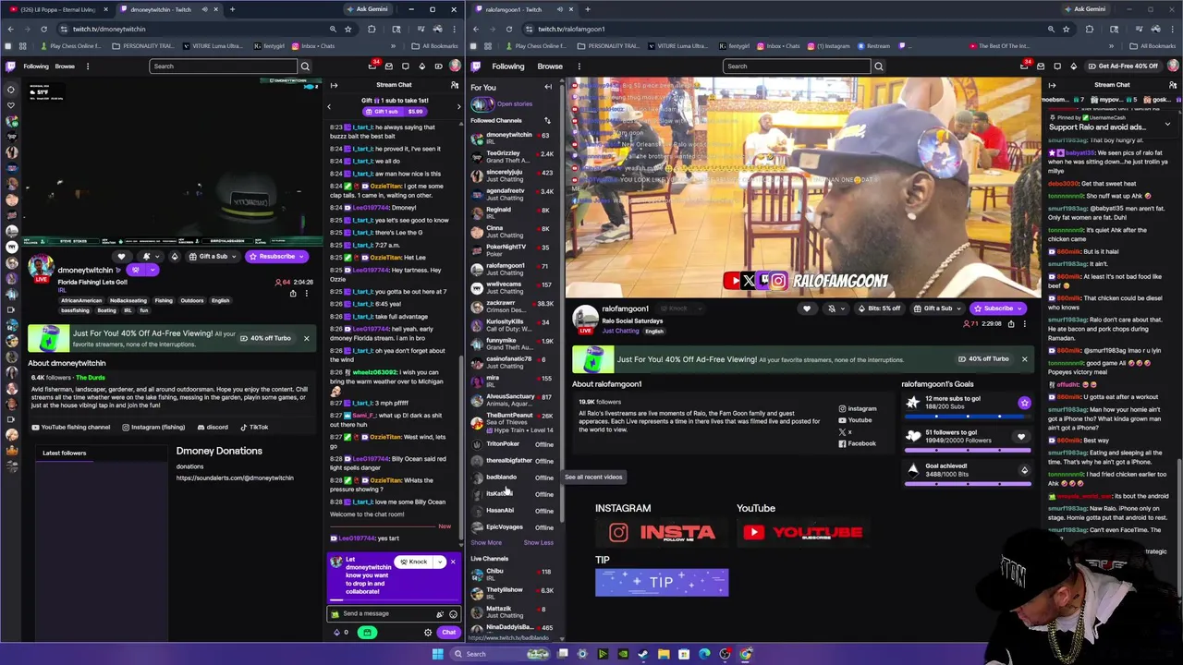Click Search field in right Twitch window
The height and width of the screenshot is (665, 1183).
797,66
